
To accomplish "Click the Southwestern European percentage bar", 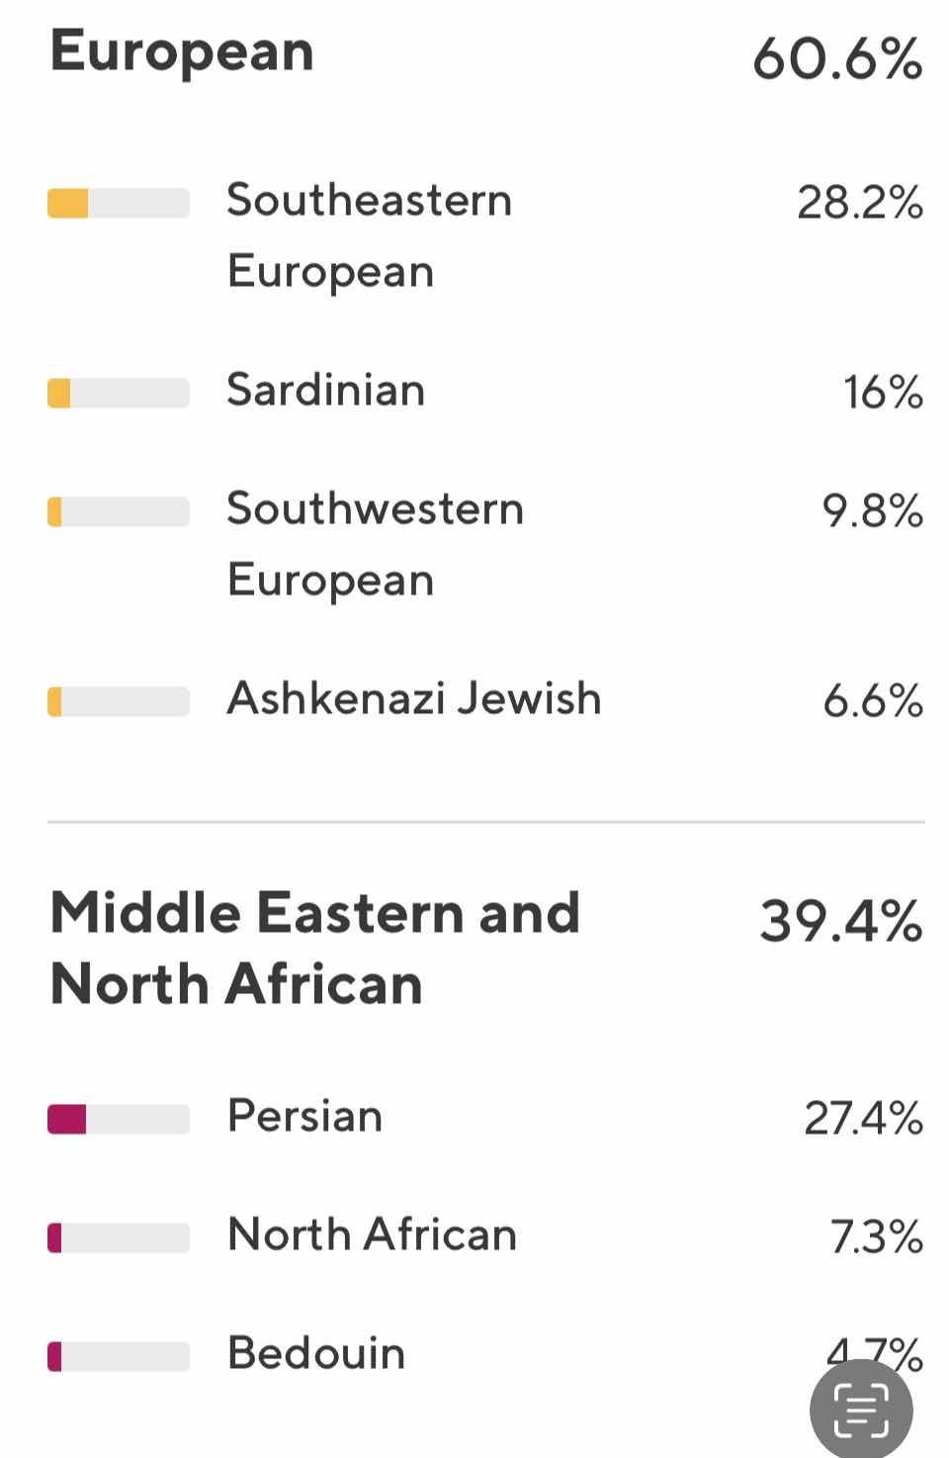I will coord(119,511).
